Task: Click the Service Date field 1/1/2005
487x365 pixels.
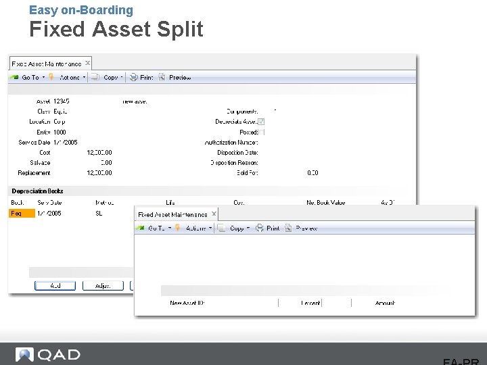Action: (x=65, y=143)
